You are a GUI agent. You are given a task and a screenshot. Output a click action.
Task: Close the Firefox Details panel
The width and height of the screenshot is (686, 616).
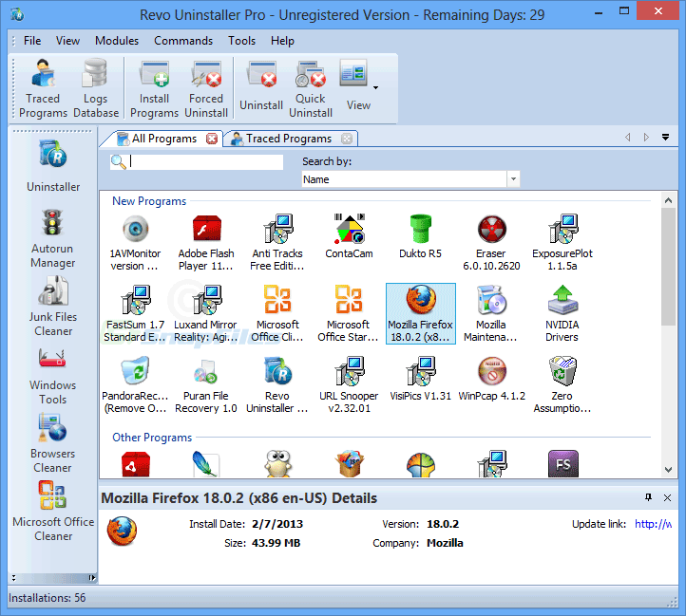point(667,497)
